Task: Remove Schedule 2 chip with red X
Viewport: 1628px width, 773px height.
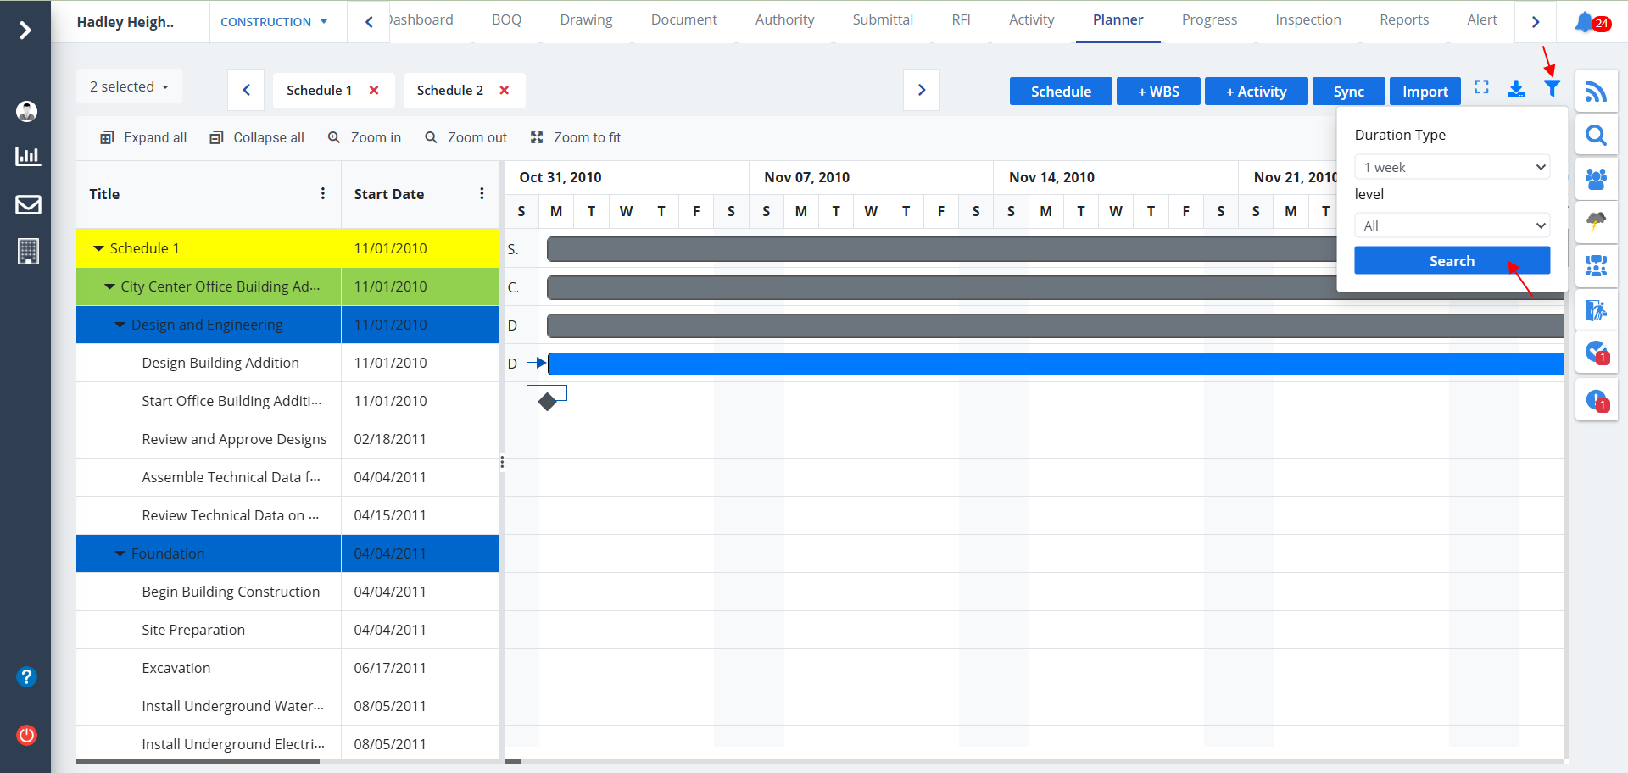Action: click(505, 91)
